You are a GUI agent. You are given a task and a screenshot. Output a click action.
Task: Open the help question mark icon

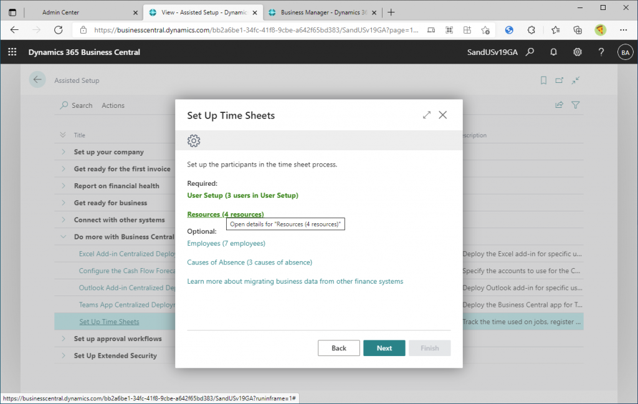(x=601, y=52)
